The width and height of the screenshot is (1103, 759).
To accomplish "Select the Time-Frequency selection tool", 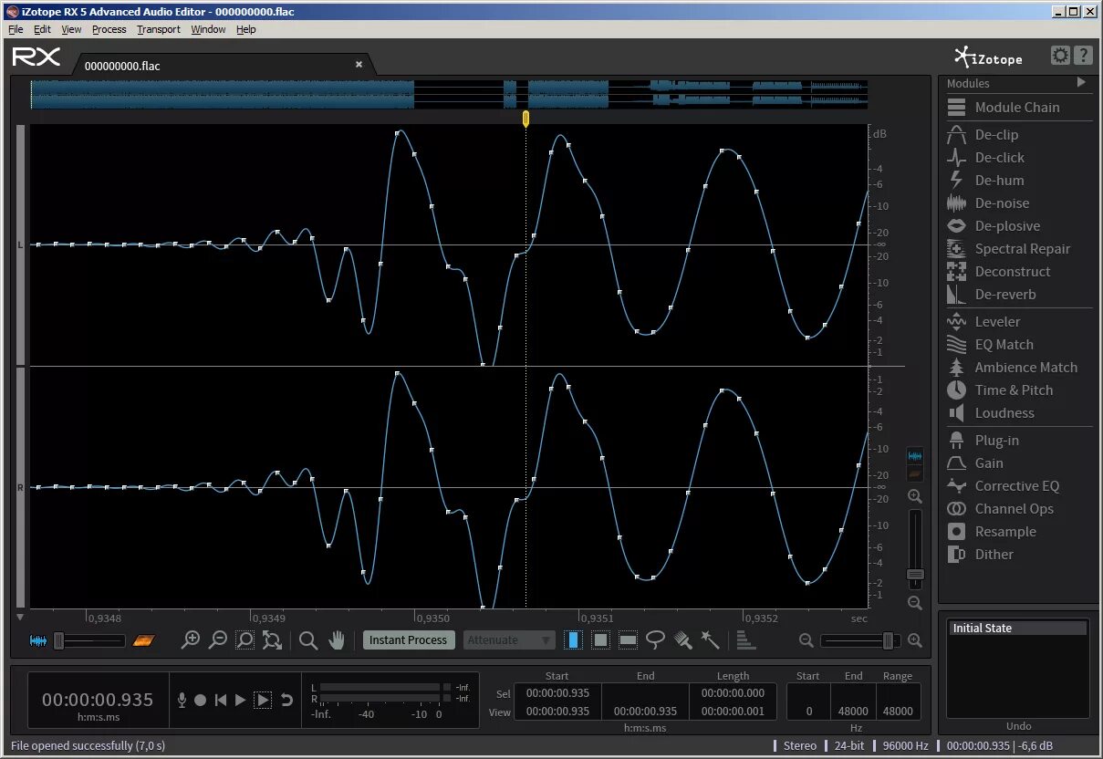I will (x=600, y=640).
